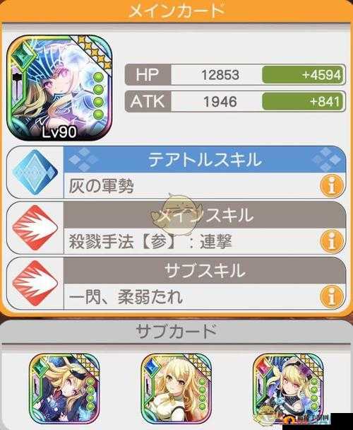Select the first sub card with green gem
Image resolution: width=353 pixels, height=430 pixels.
pos(65,388)
